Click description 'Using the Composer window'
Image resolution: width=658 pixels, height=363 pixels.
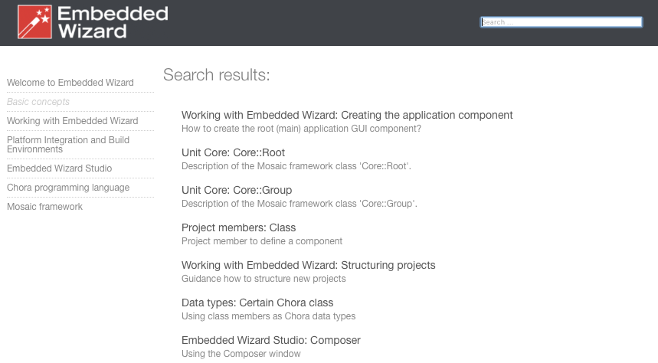[x=241, y=354]
